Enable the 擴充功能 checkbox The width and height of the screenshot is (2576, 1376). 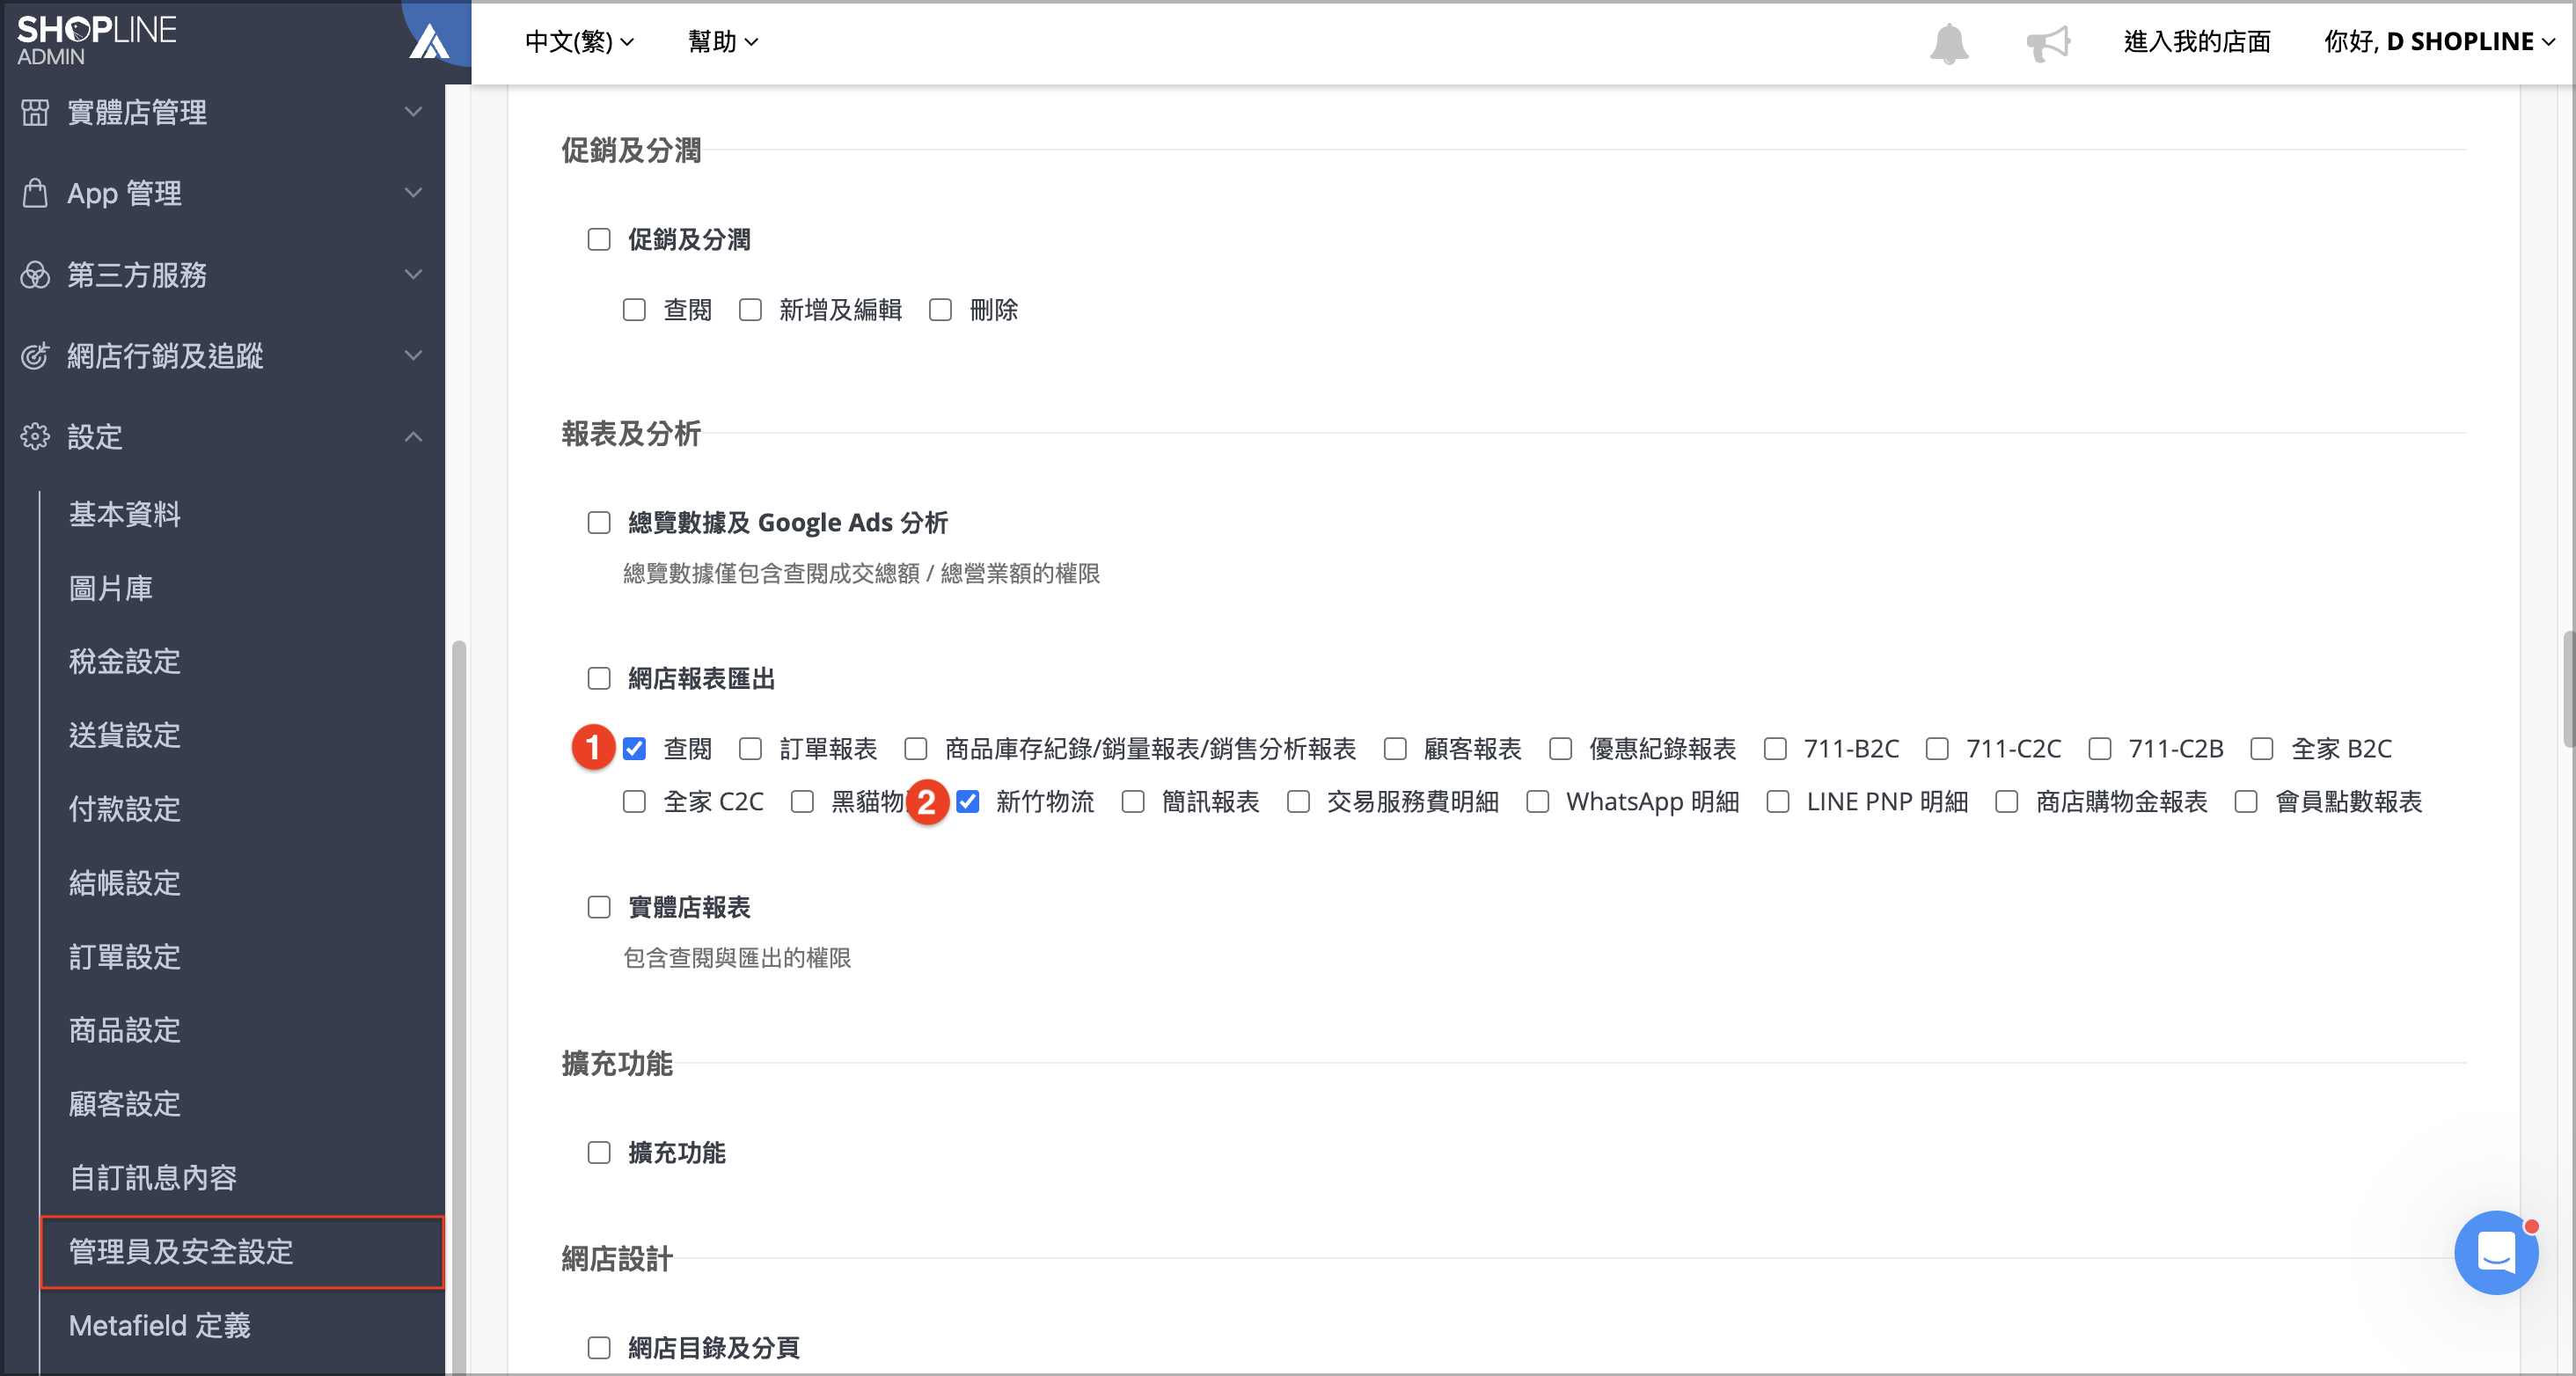point(599,1153)
